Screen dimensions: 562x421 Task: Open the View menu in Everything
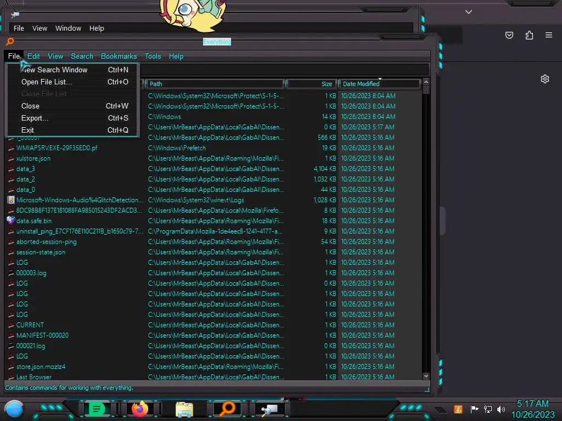[x=55, y=56]
